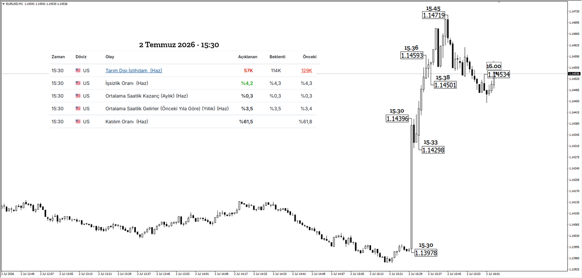The image size is (582, 278).
Task: Click the 1.14730 price axis label
Action: tap(574, 12)
